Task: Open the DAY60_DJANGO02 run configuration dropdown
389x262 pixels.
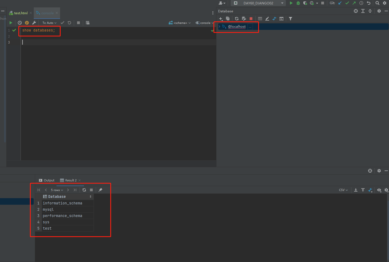Action: (x=258, y=3)
